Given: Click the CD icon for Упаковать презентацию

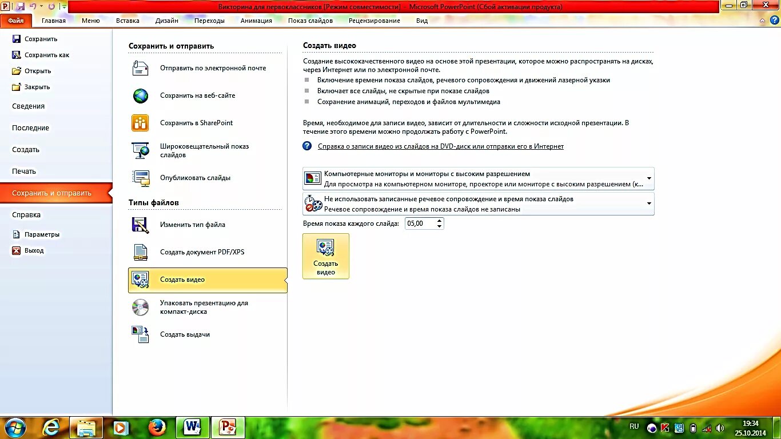Looking at the screenshot, I should tap(140, 307).
